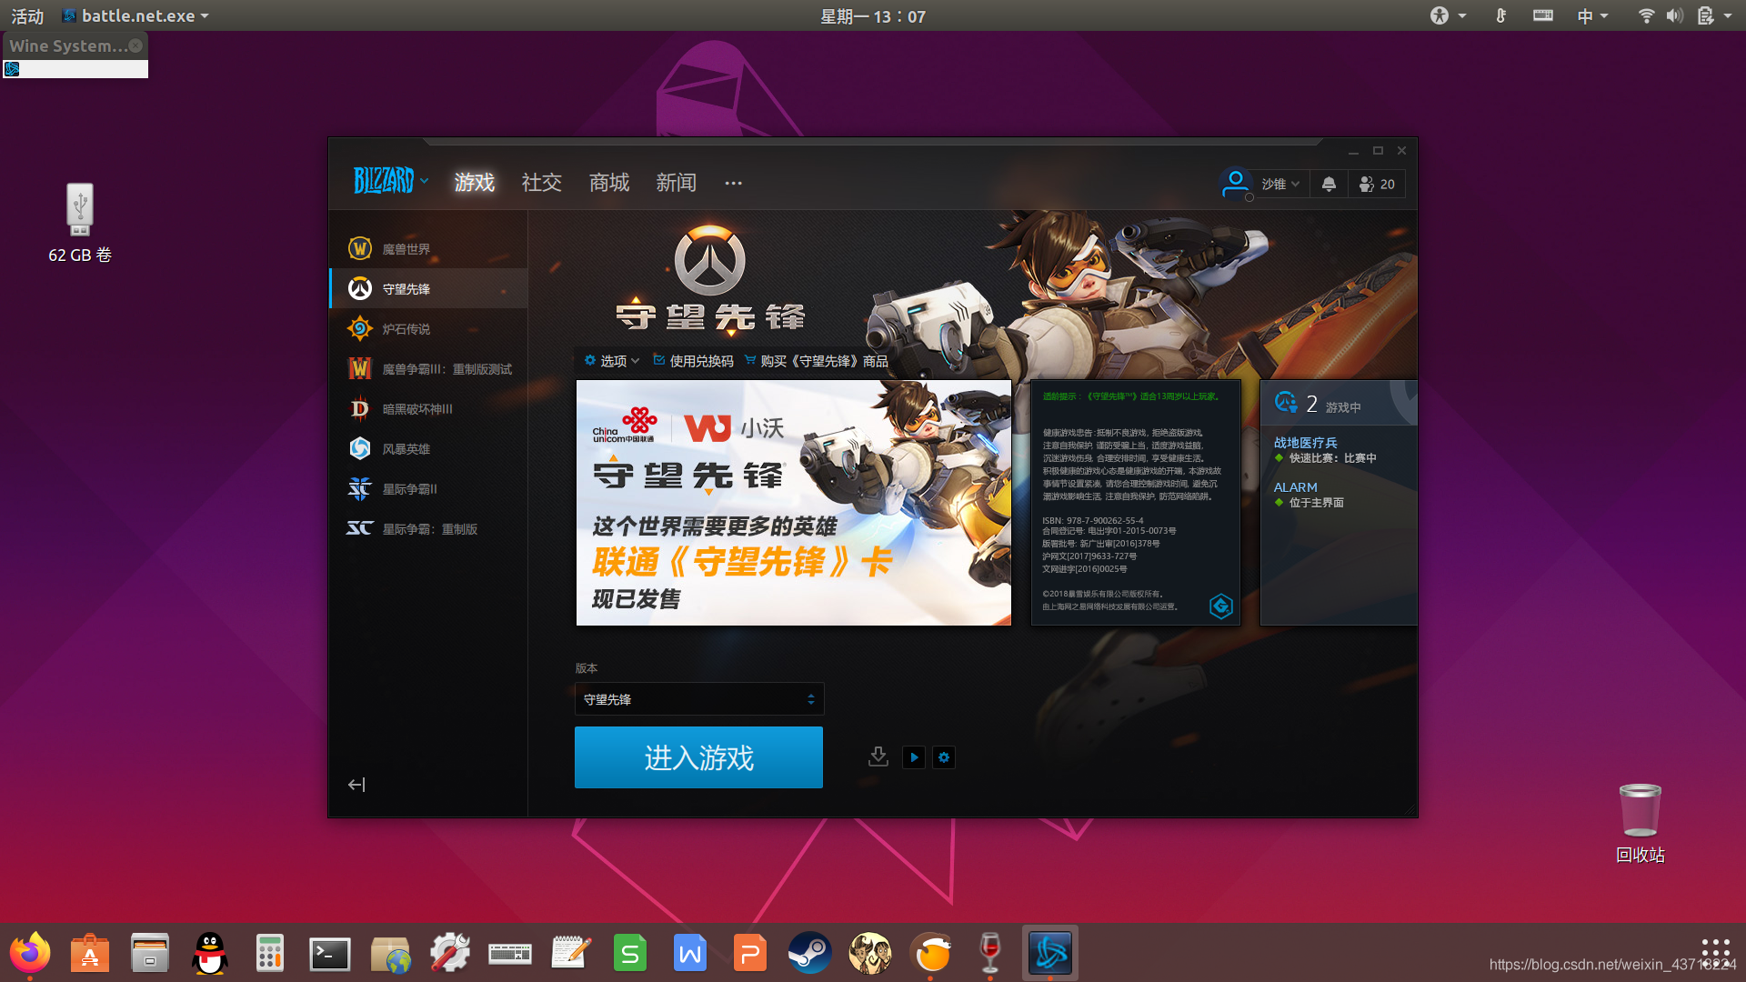Image resolution: width=1746 pixels, height=982 pixels.
Task: Open the friends list showing 20
Action: point(1377,184)
